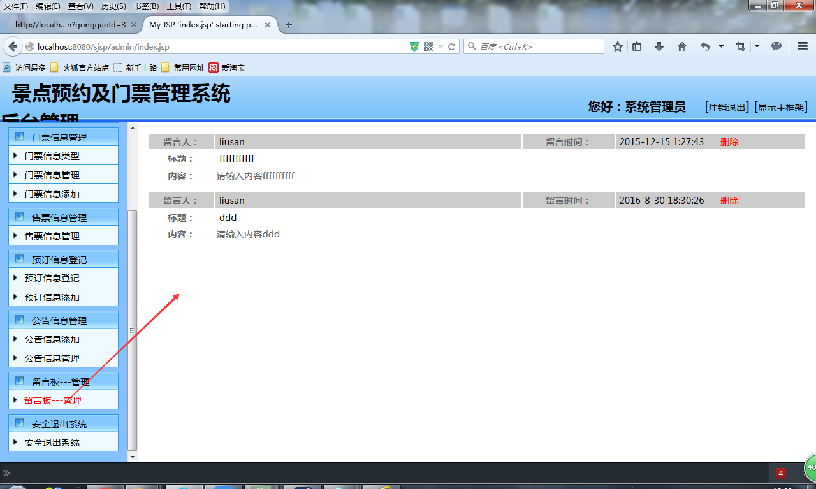816x489 pixels.
Task: Open 门票信息管理 sidebar sub-item
Action: (x=52, y=175)
